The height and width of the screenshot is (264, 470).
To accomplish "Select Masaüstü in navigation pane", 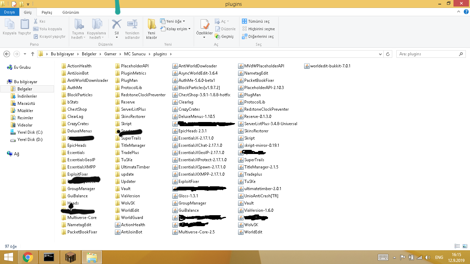I will (26, 103).
